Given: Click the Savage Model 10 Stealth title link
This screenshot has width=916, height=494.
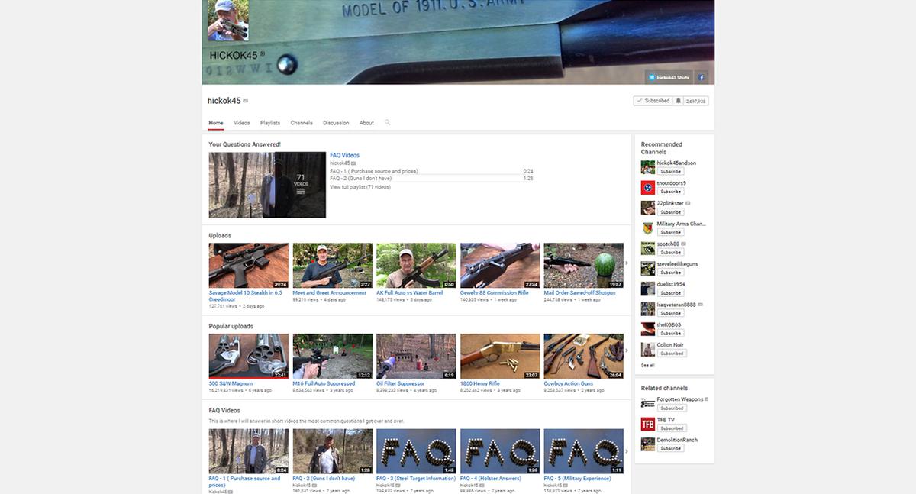Looking at the screenshot, I should [x=246, y=295].
